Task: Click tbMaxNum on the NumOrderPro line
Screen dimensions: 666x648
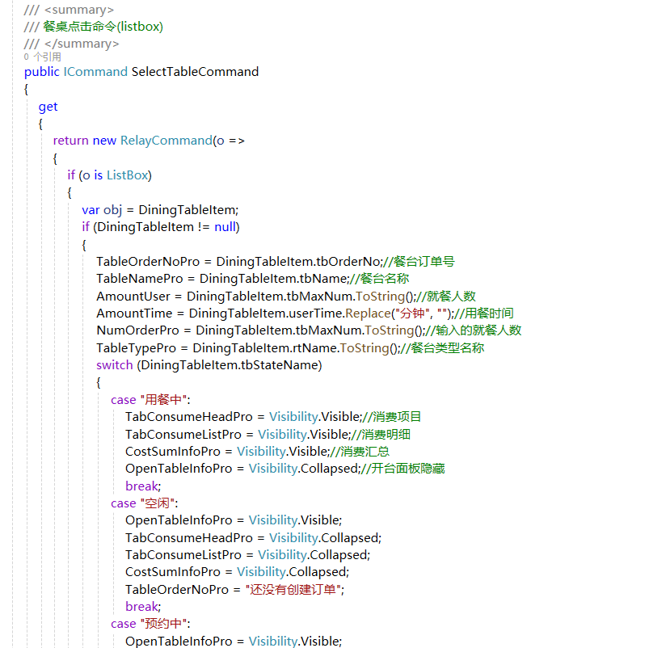Action: pos(328,330)
